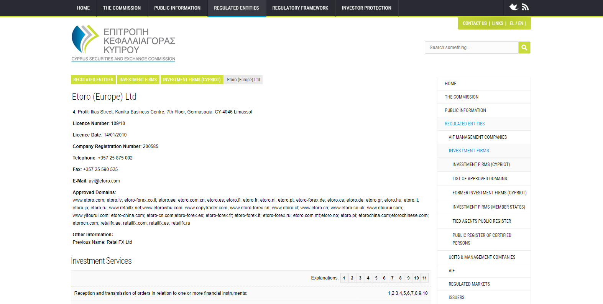Open REGULATED MARKETS sidebar item
Viewport: 603px width, 304px height.
[484, 284]
